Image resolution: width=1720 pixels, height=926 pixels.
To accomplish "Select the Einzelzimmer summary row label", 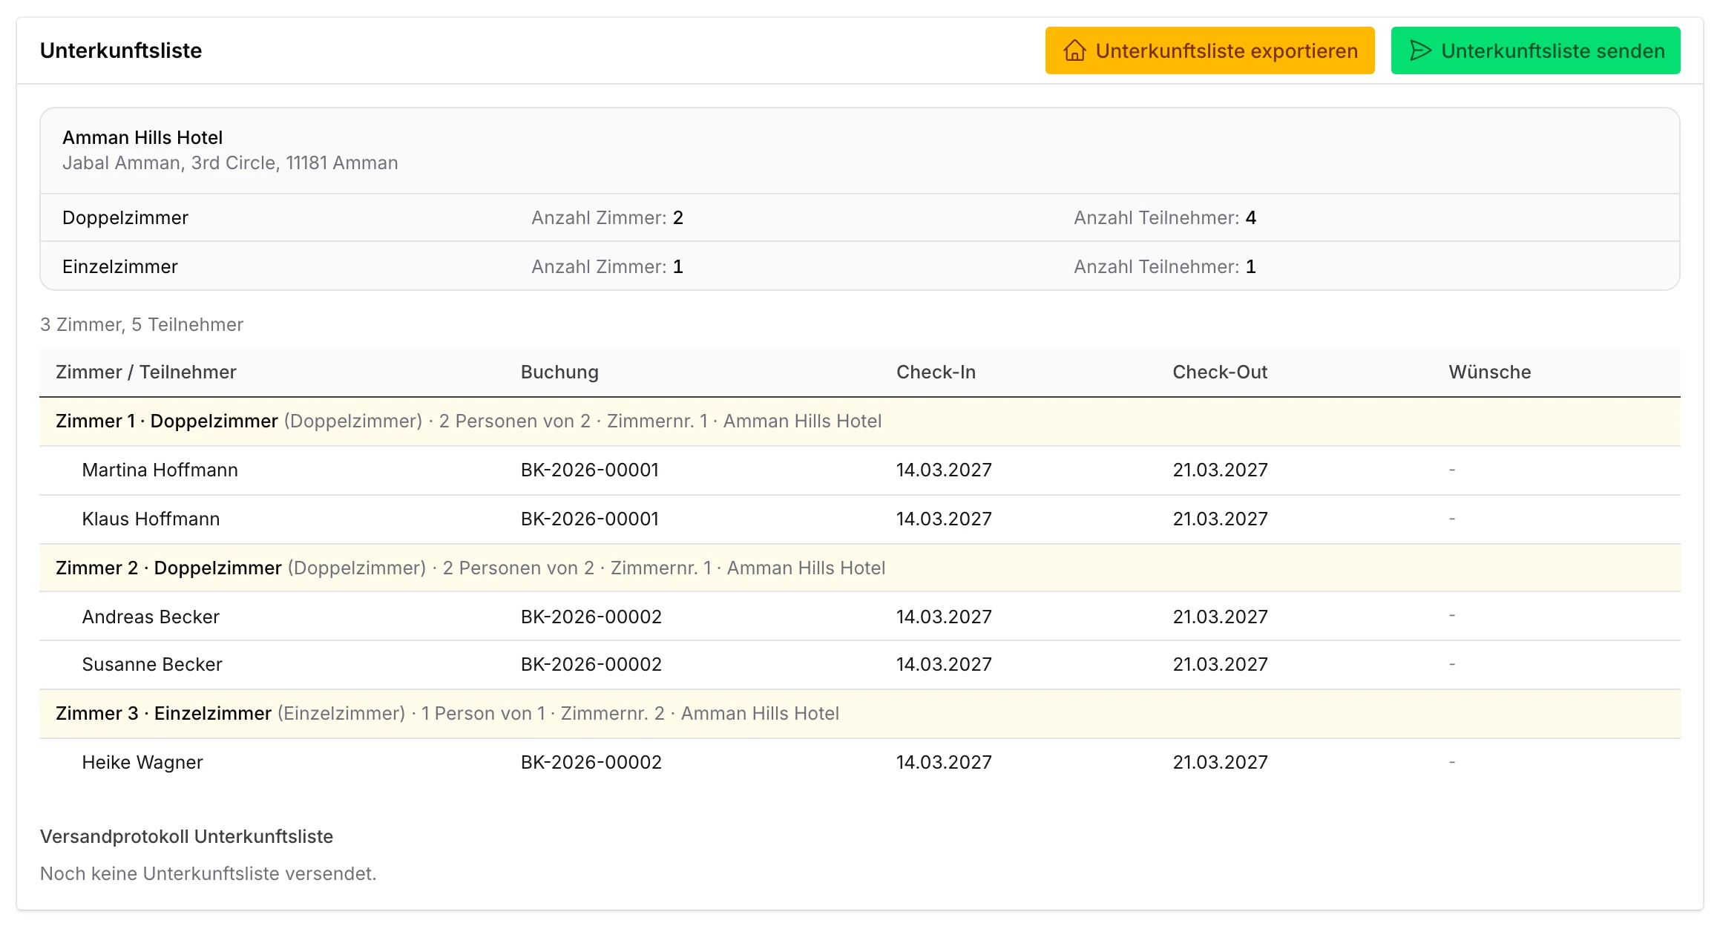I will pyautogui.click(x=120, y=266).
